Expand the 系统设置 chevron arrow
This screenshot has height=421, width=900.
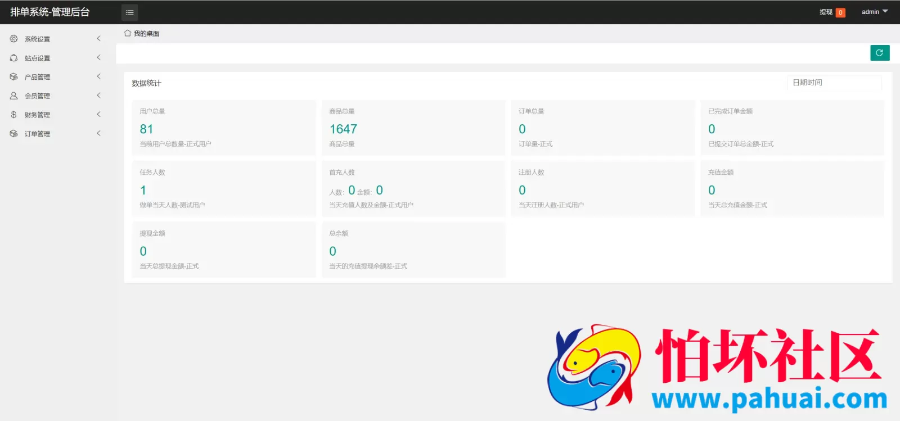pos(99,39)
